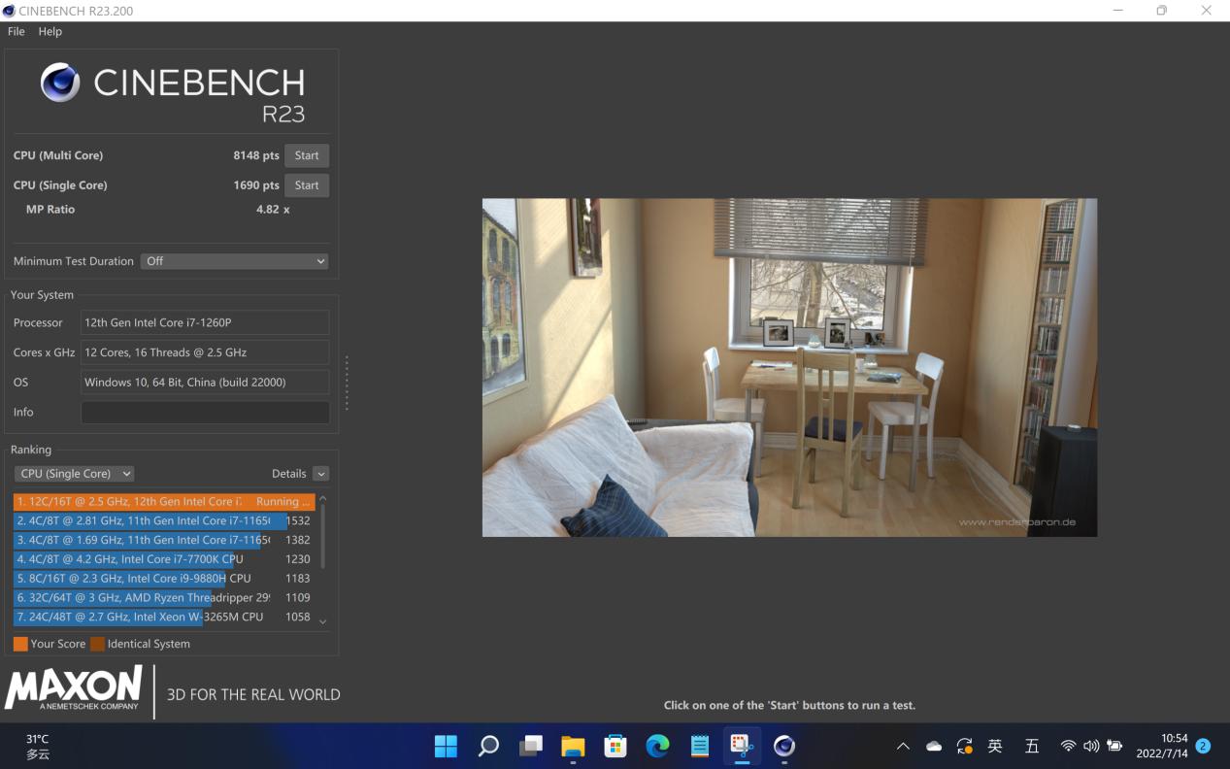Expand the ranking Details toggle

[x=320, y=474]
